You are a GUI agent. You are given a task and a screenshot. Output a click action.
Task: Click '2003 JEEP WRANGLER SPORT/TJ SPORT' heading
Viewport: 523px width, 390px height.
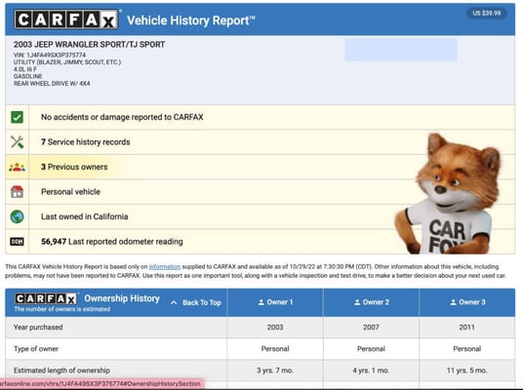(x=89, y=44)
